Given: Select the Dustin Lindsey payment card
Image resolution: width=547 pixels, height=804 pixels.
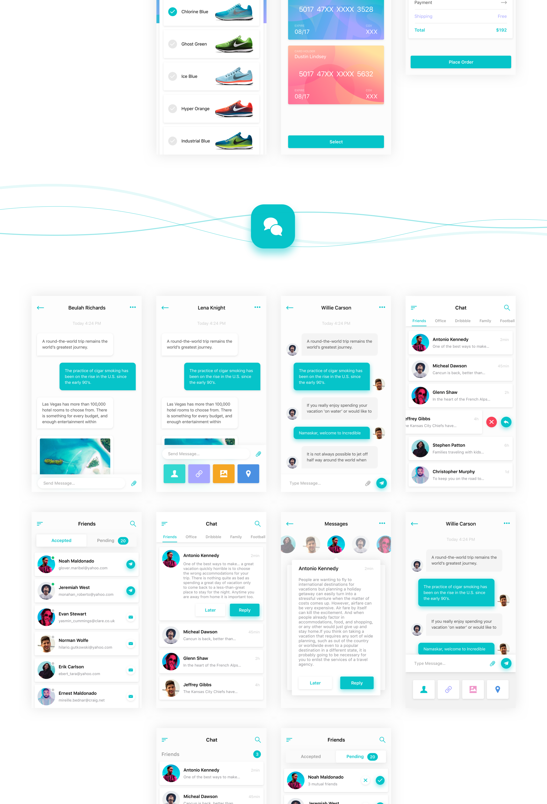Looking at the screenshot, I should point(335,74).
